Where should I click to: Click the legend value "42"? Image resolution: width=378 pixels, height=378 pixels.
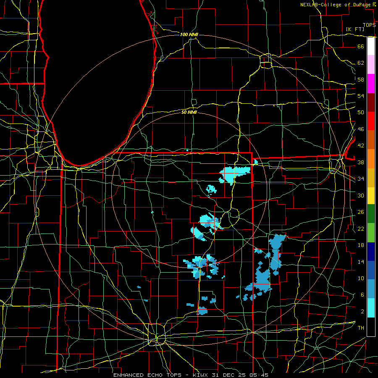[x=361, y=146]
